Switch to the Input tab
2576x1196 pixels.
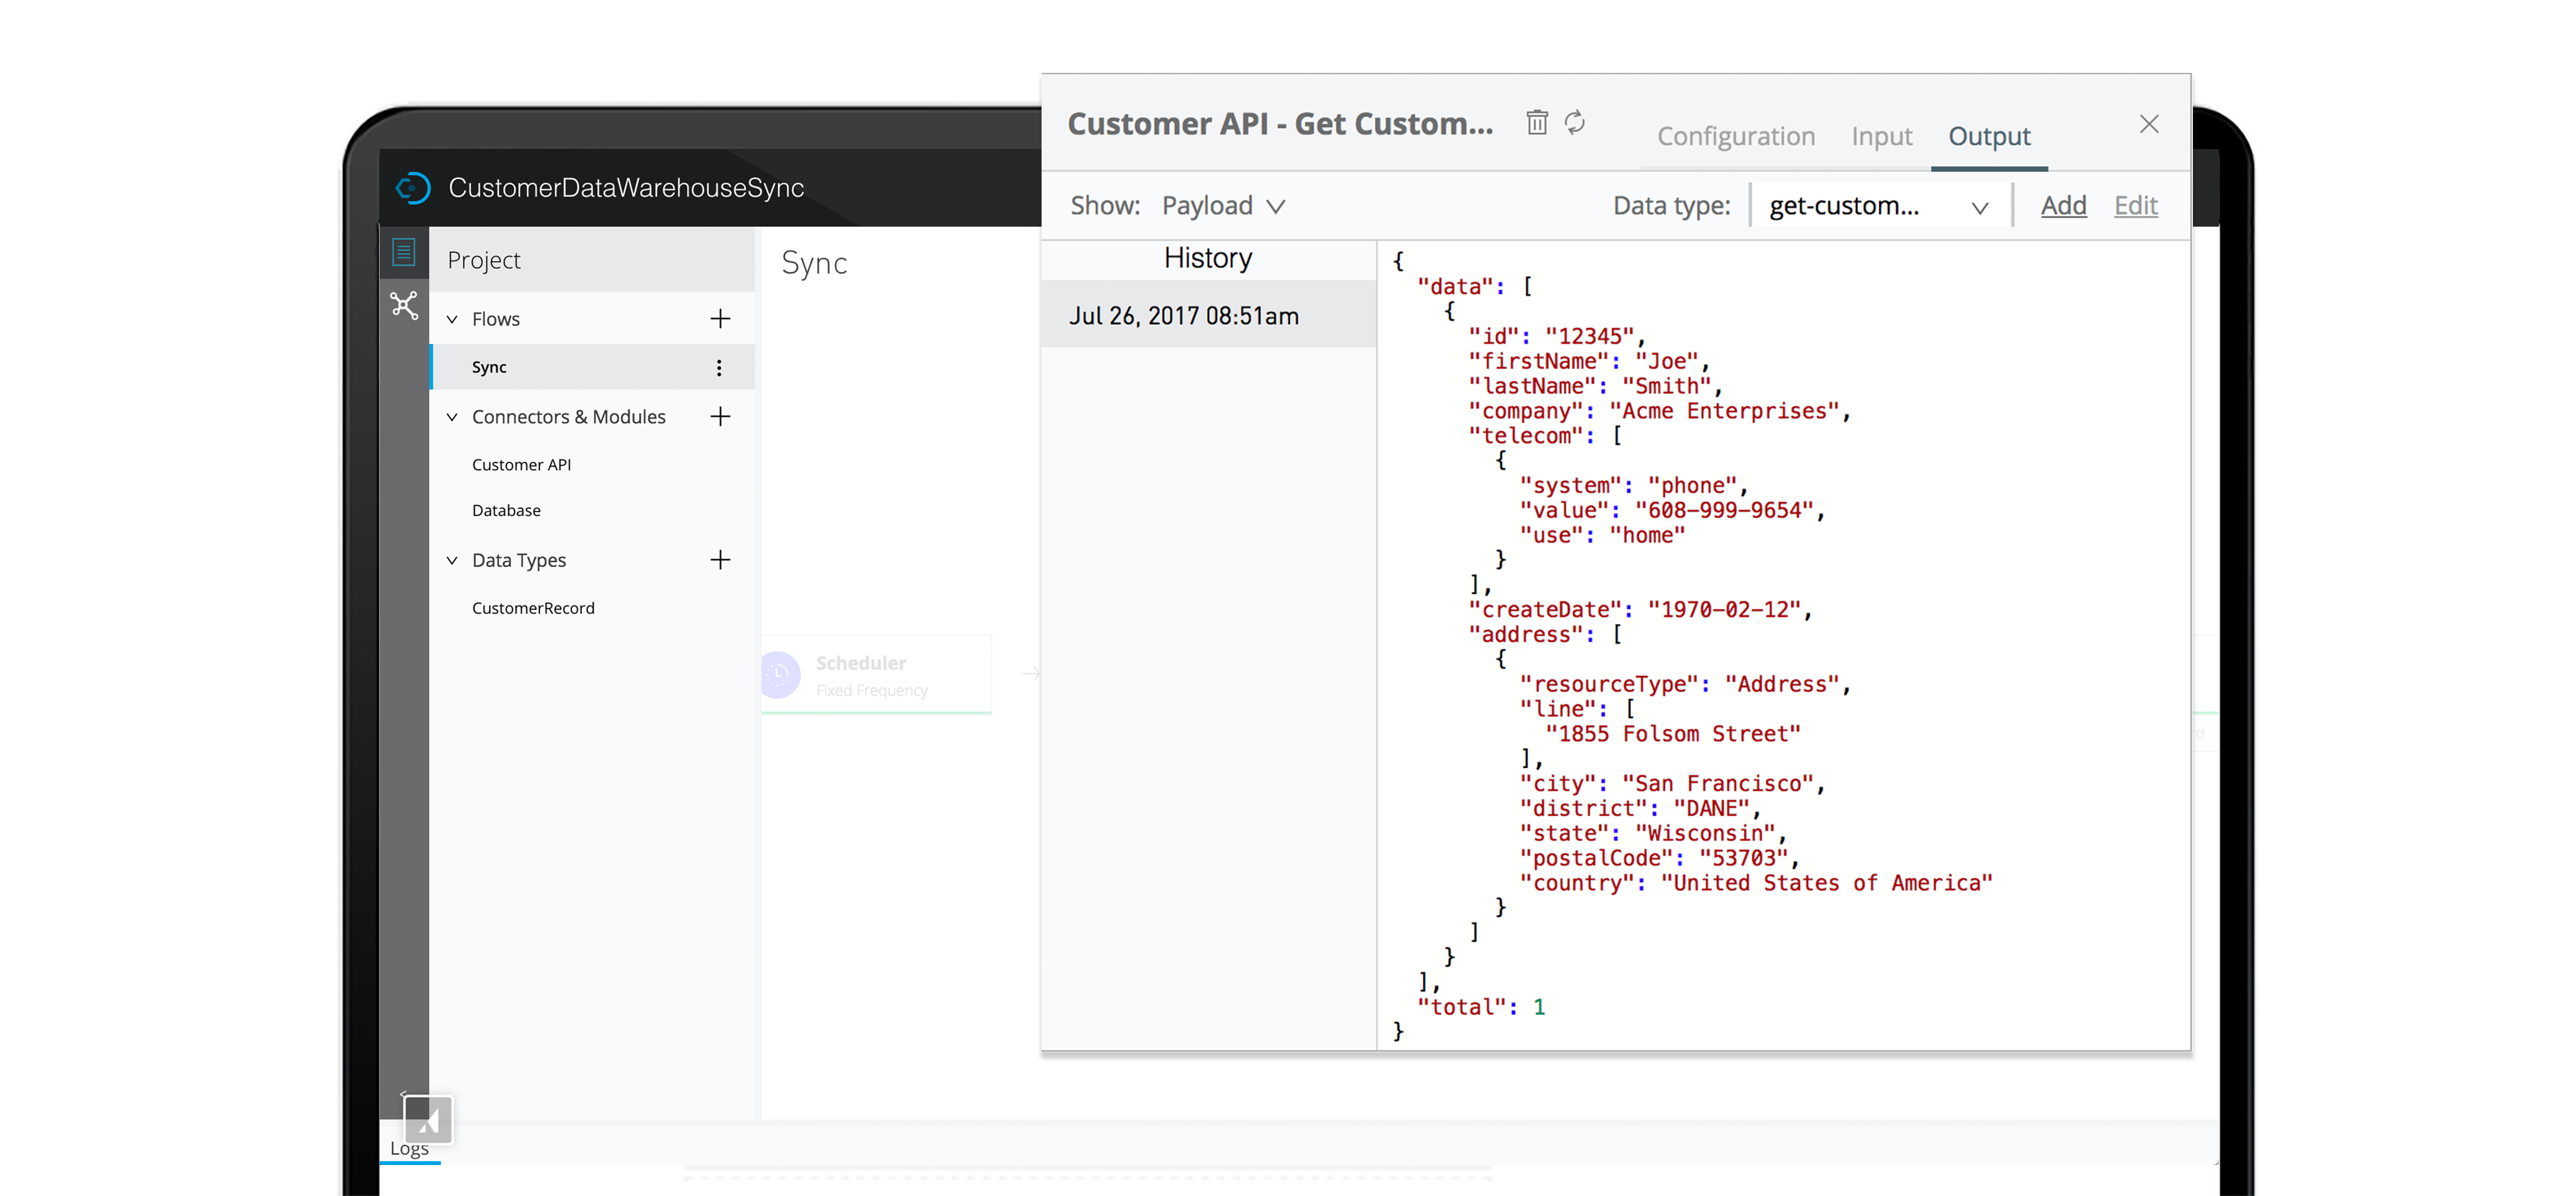1881,136
